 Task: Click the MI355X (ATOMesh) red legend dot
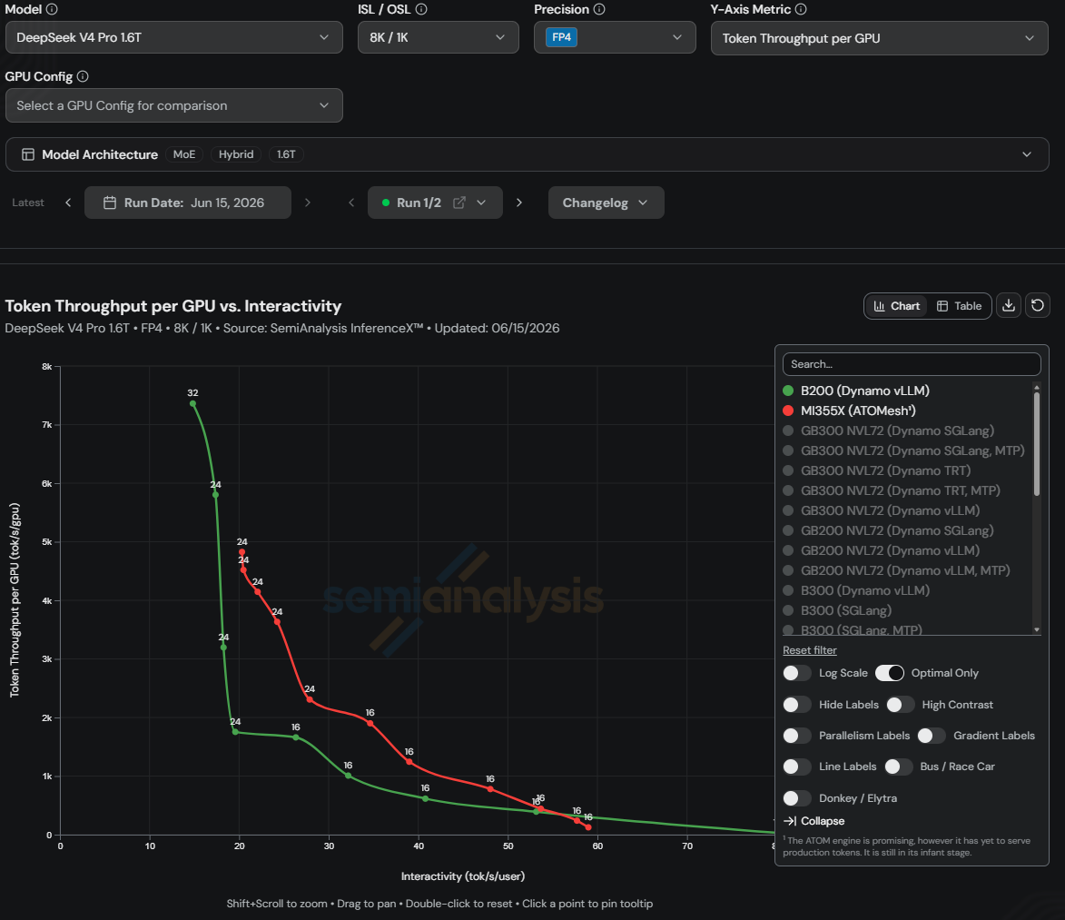[x=788, y=411]
